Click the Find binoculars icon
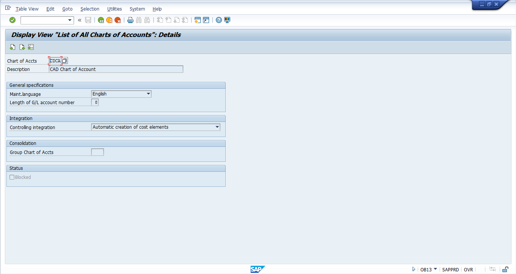The width and height of the screenshot is (516, 274). pos(139,20)
